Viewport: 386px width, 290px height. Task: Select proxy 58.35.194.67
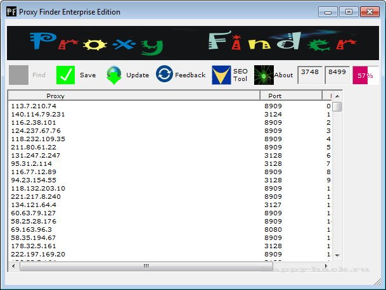[x=33, y=238]
